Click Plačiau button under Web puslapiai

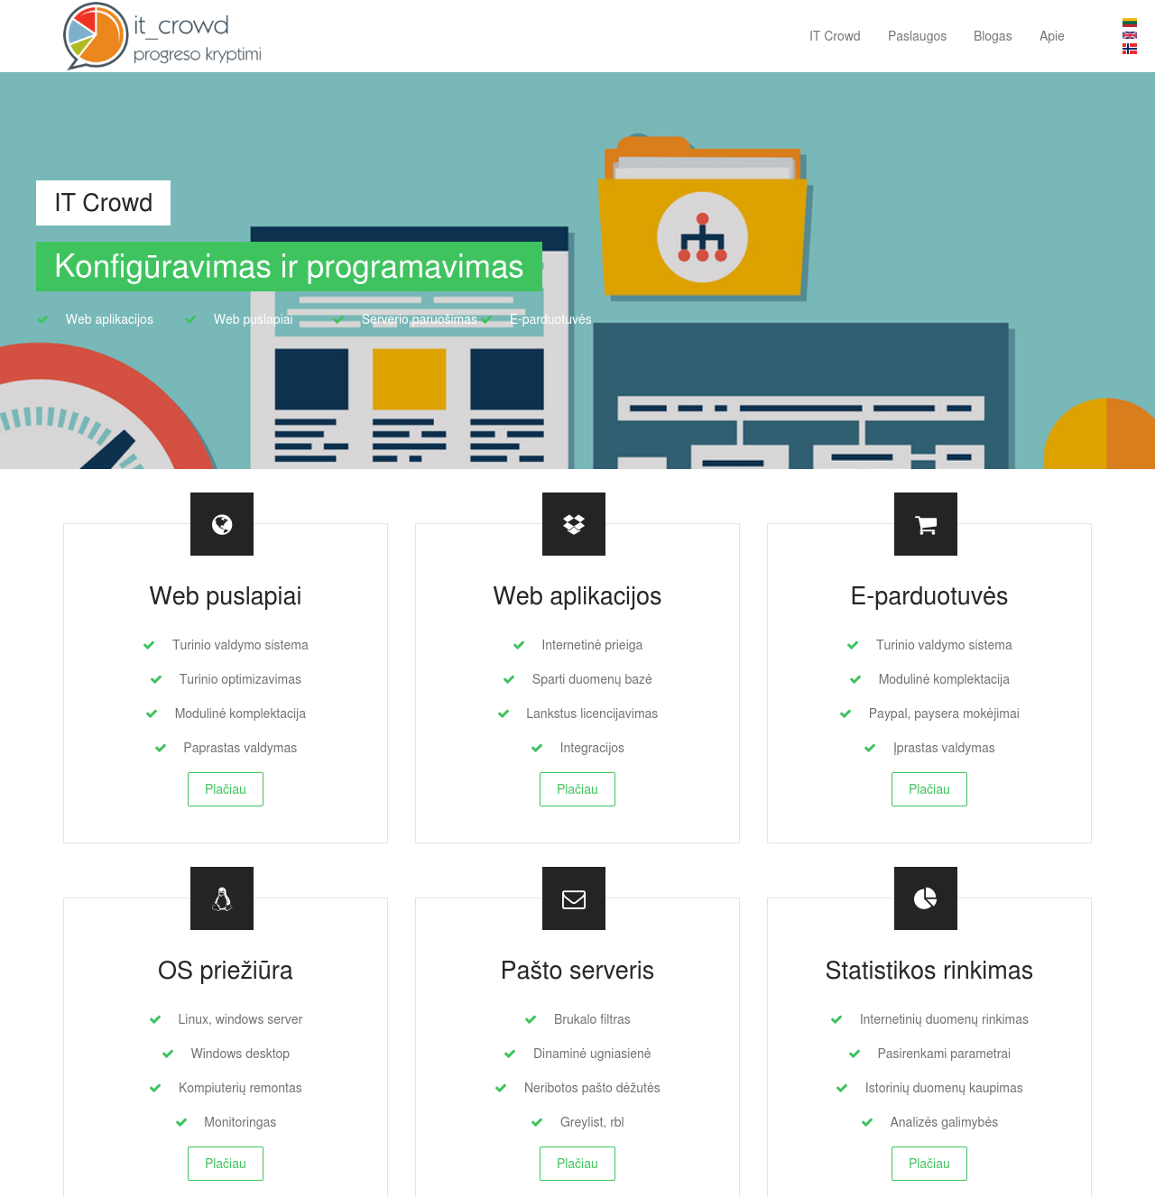[x=226, y=789]
